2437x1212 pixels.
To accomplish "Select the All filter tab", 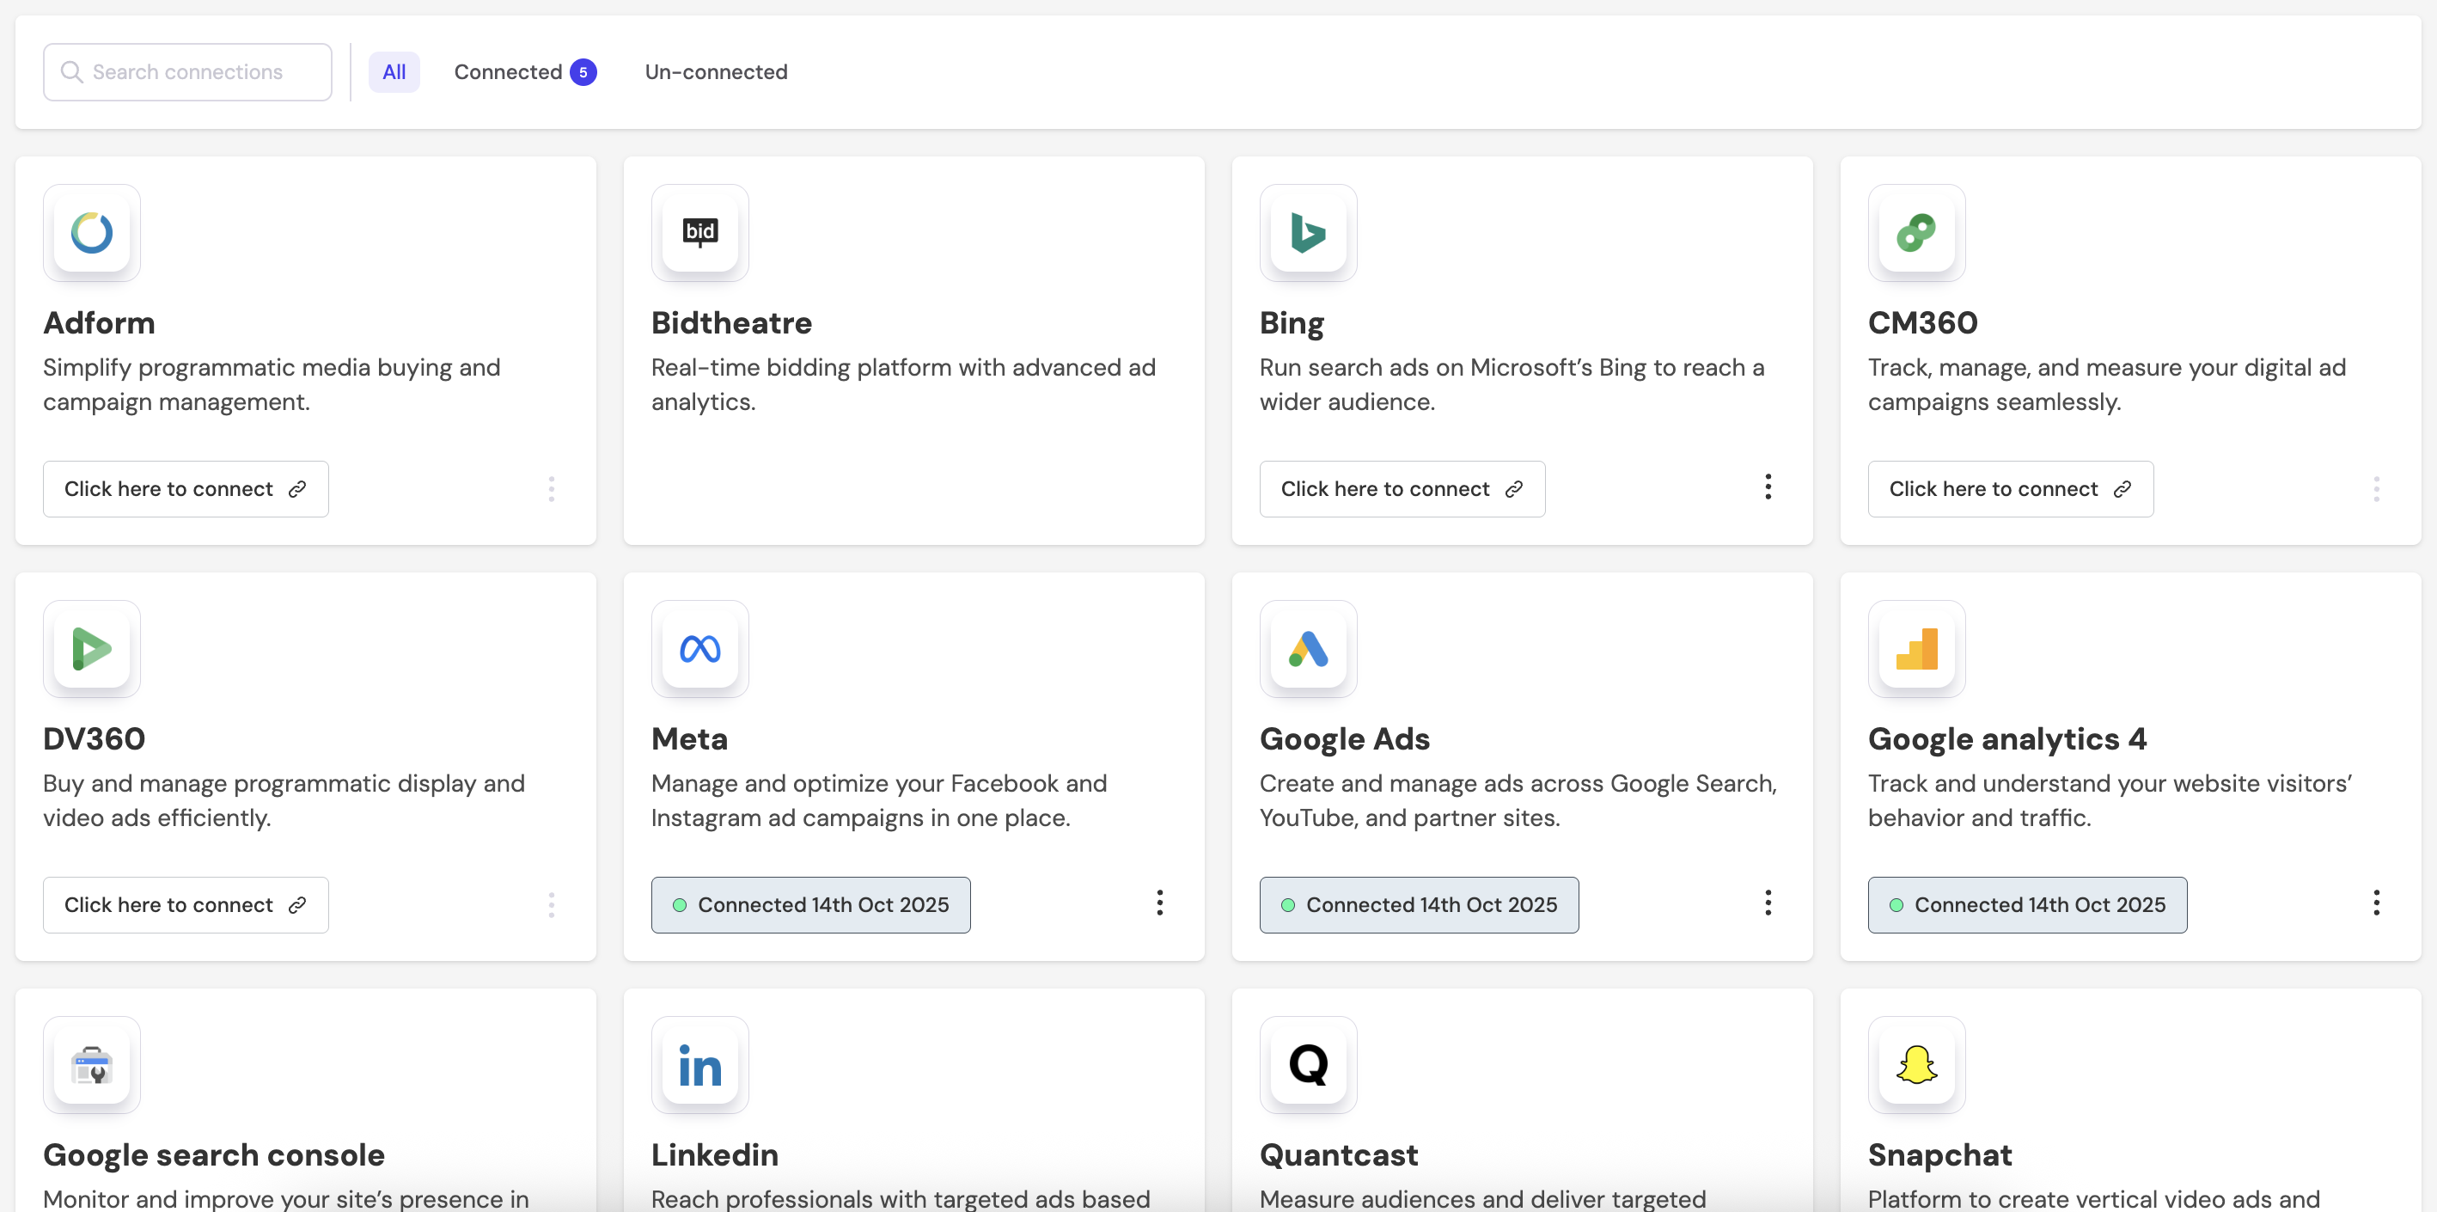I will coord(394,72).
